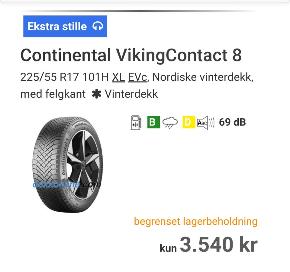Click the 69 dB noise value
290x272 pixels.
point(232,122)
